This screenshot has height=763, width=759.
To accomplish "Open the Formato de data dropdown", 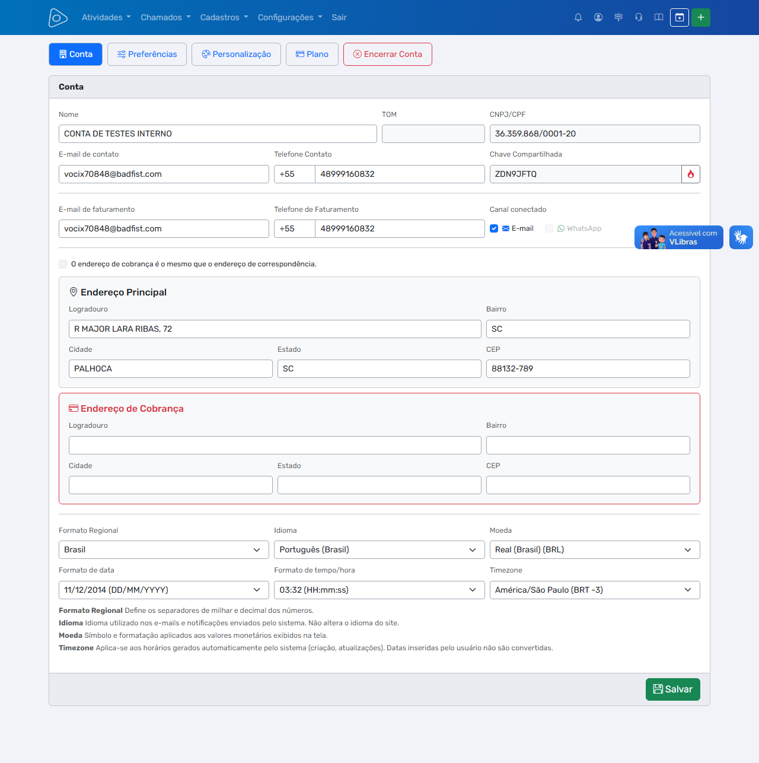I will coord(164,590).
